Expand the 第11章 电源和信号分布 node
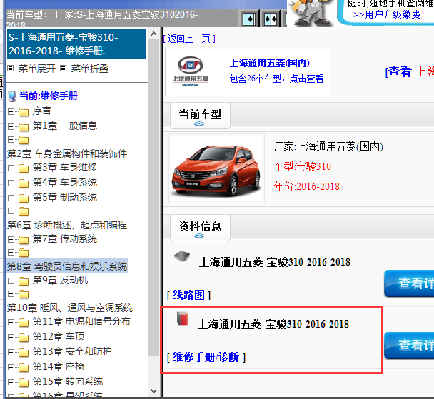Screen dimensions: 434x399 (11, 322)
